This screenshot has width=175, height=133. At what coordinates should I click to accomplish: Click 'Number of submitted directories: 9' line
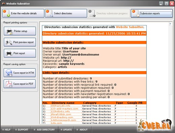(67, 78)
